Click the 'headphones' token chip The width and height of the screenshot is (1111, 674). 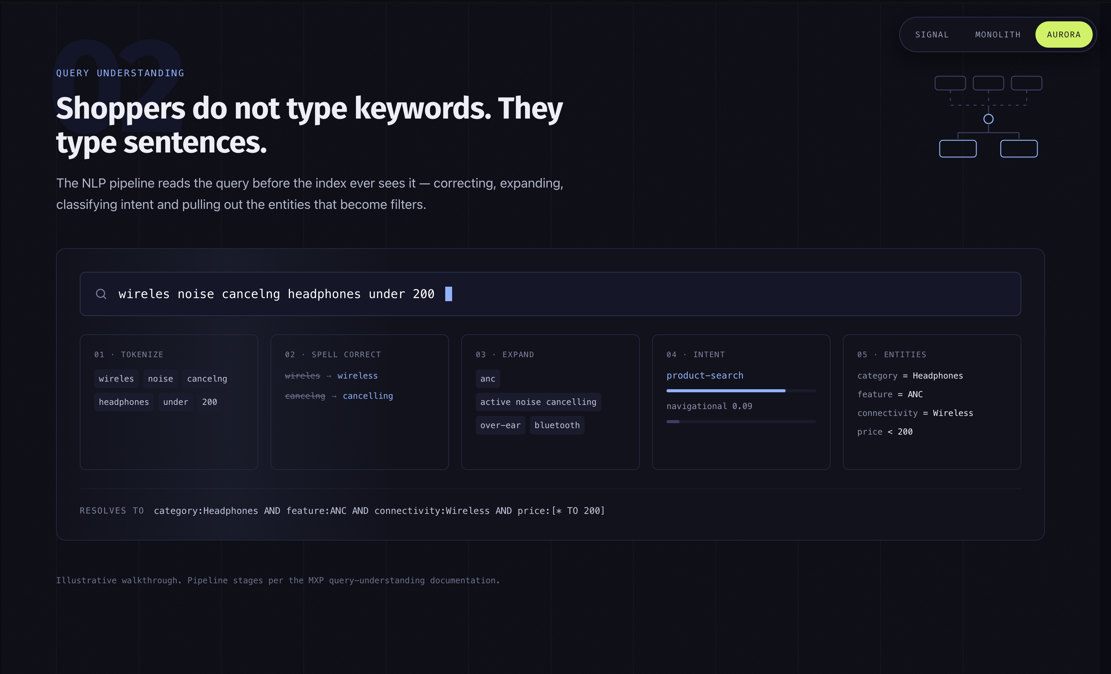pos(124,402)
